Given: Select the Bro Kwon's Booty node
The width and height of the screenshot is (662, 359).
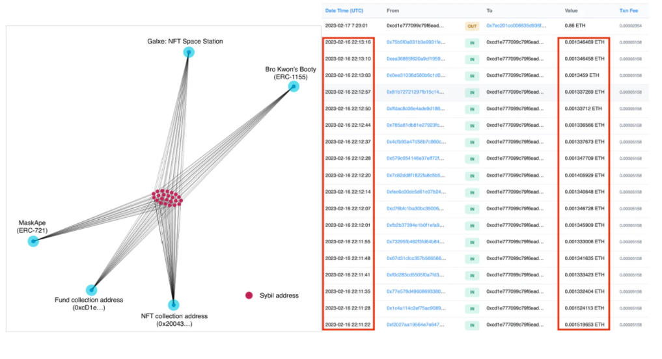Looking at the screenshot, I should coord(294,87).
